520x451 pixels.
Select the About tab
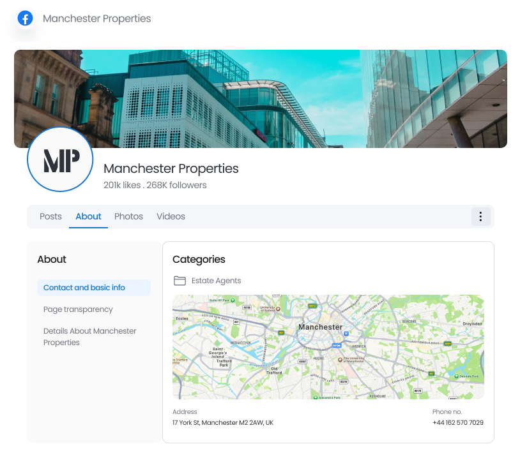(88, 216)
